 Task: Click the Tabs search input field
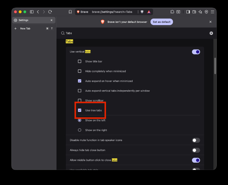coord(136,33)
